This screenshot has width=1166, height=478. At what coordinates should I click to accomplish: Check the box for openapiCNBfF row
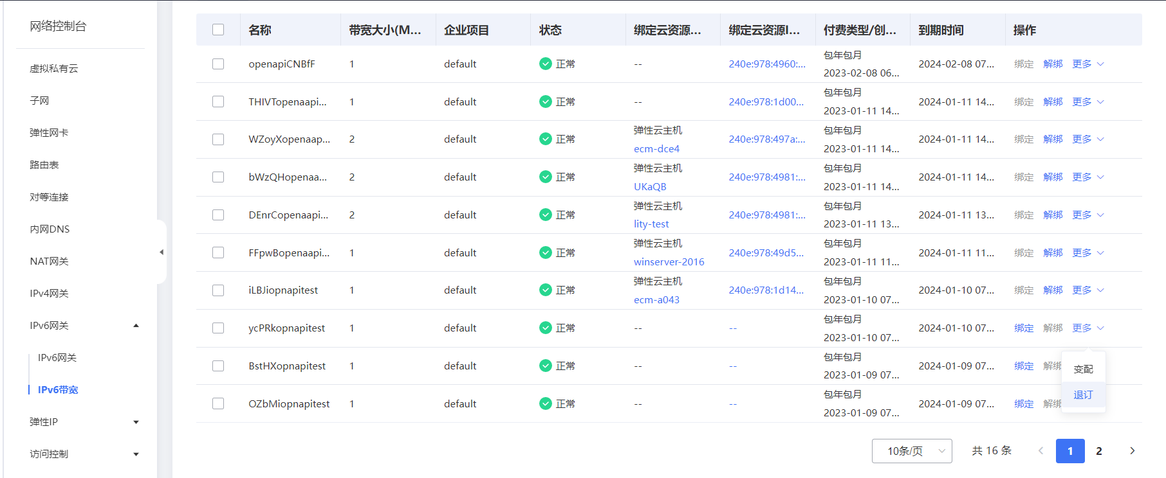pos(218,64)
